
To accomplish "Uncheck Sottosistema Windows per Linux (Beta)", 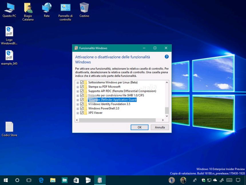I will (82, 82).
